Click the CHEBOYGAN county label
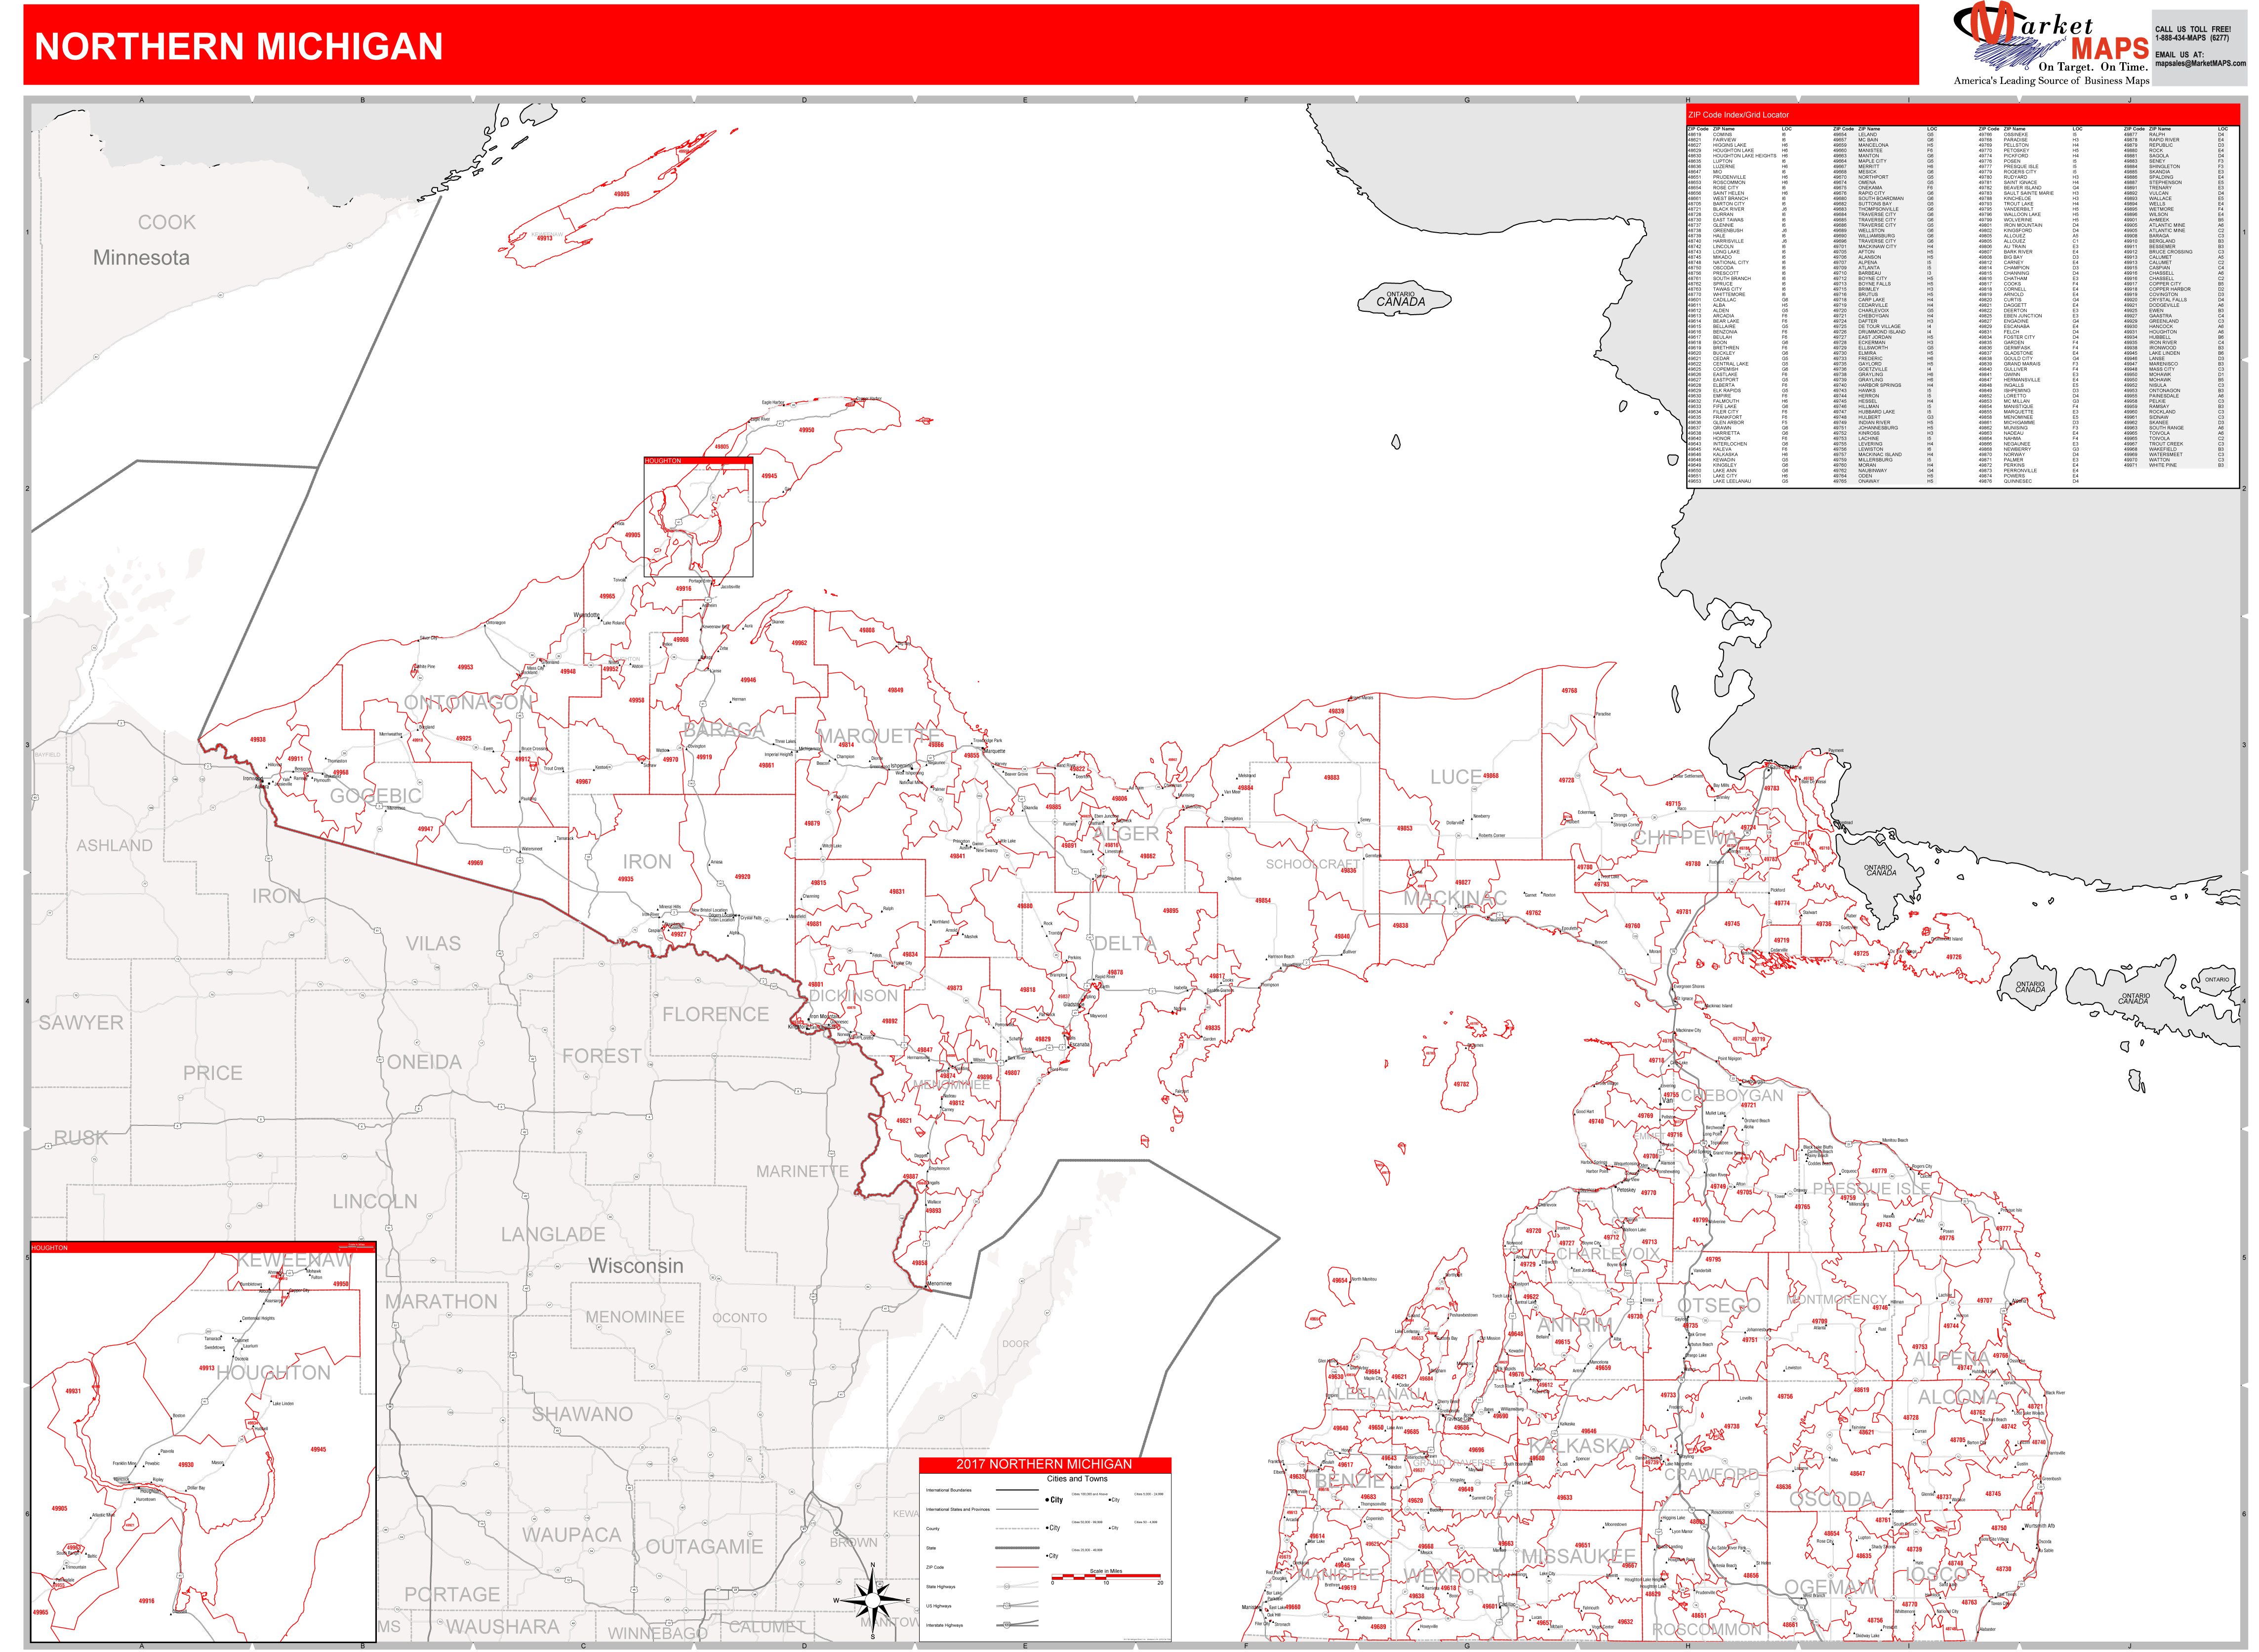The width and height of the screenshot is (2259, 1652). click(1732, 1095)
